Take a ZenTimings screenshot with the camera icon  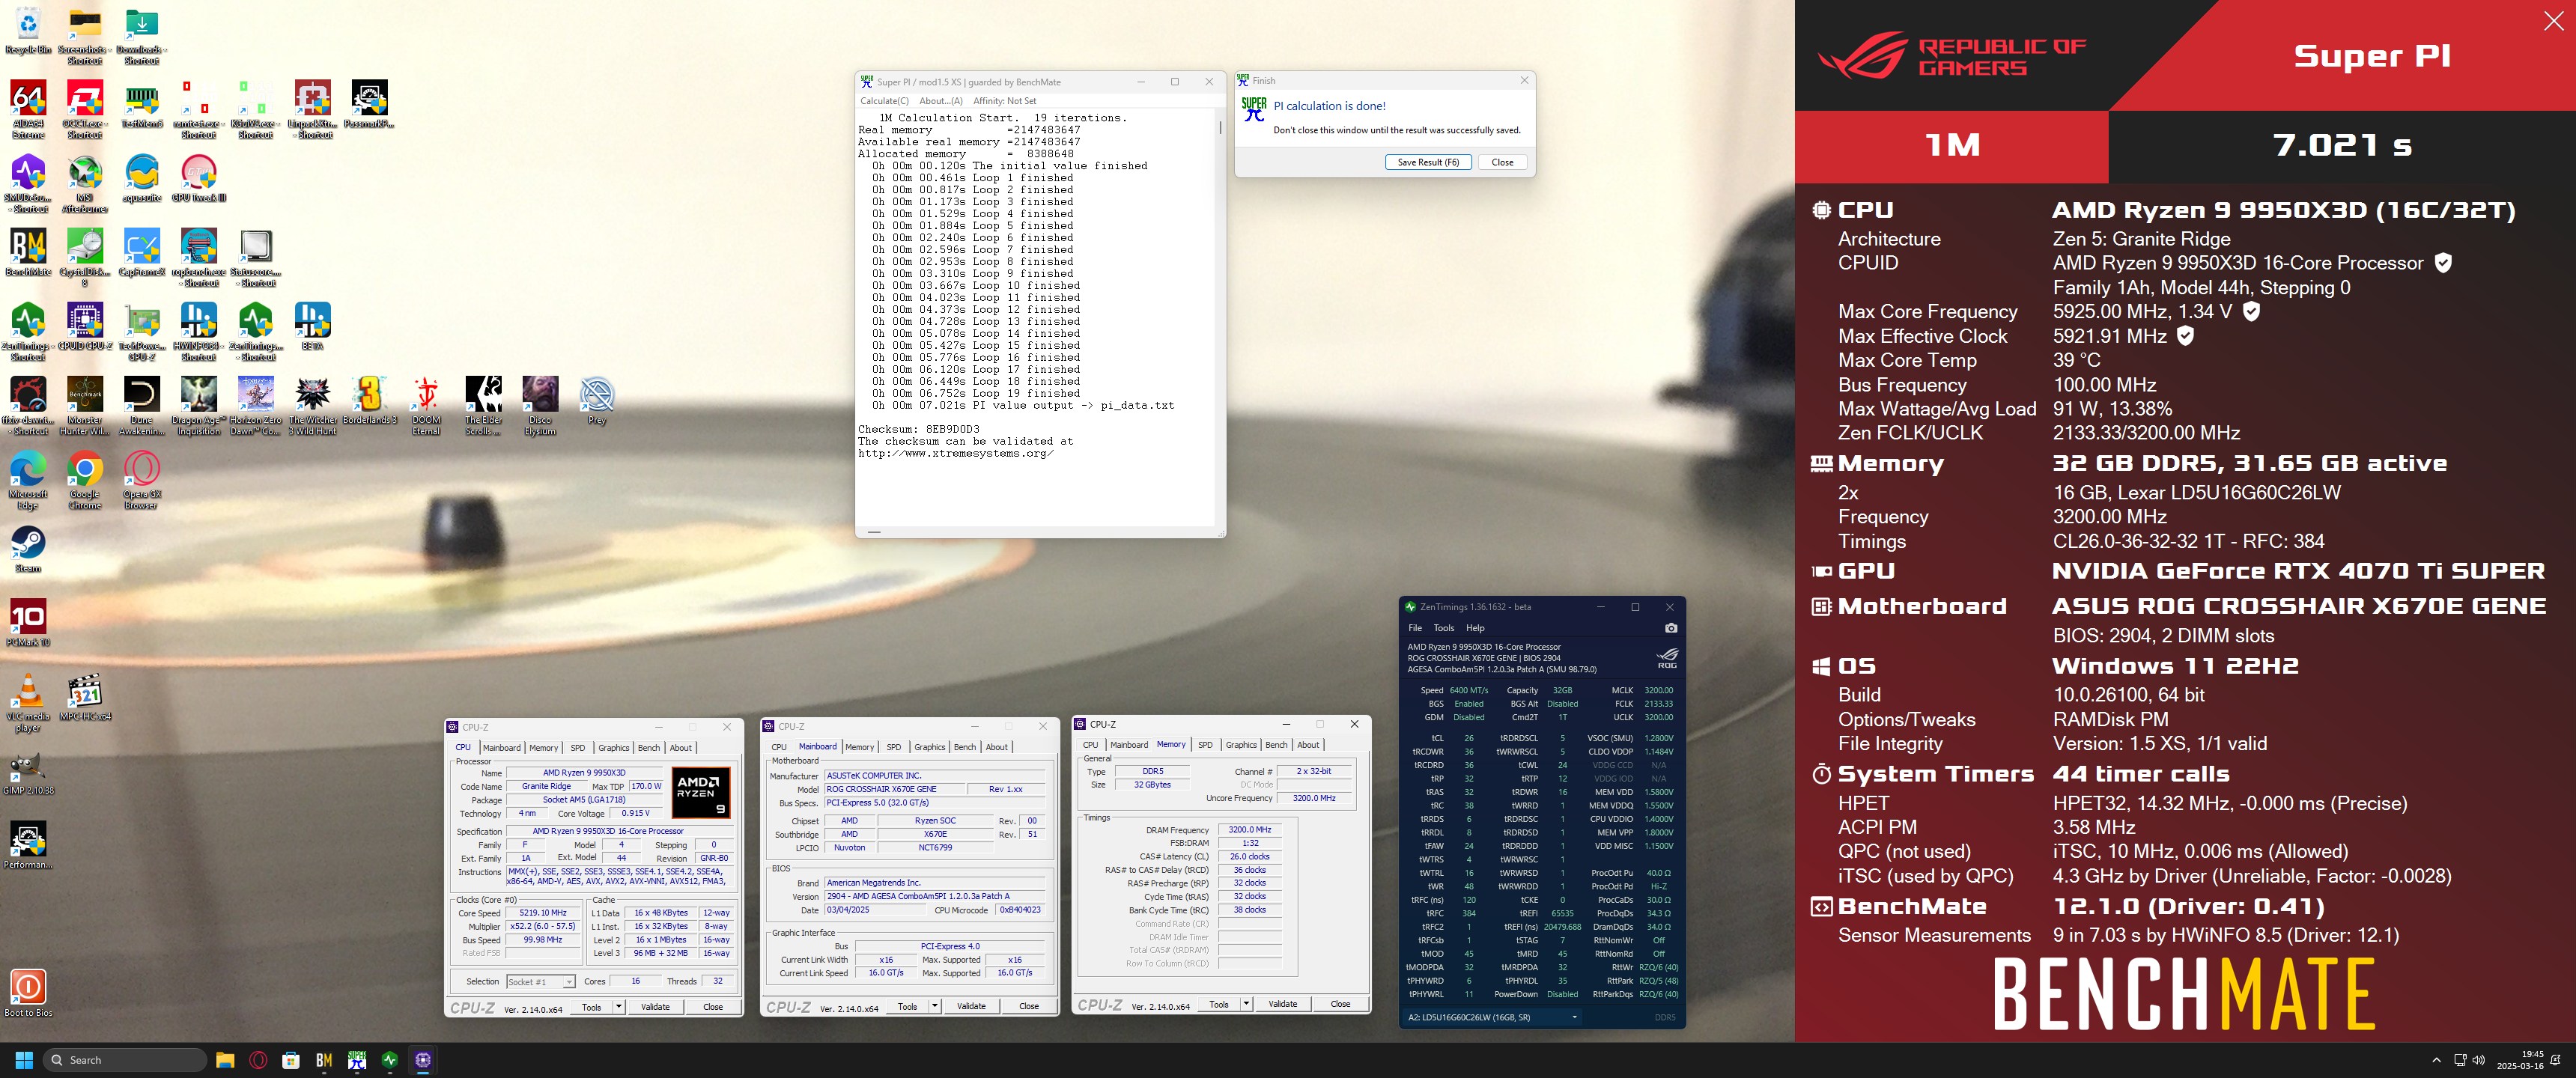click(1671, 628)
